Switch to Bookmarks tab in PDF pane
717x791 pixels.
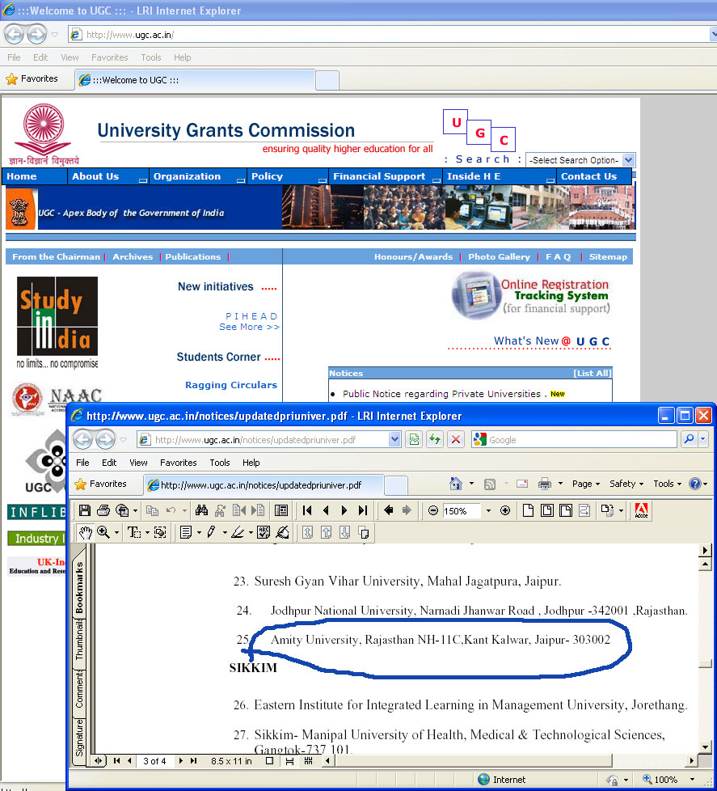(79, 587)
